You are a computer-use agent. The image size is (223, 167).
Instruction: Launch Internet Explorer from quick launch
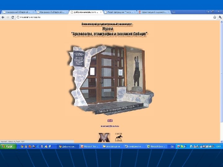[38, 146]
